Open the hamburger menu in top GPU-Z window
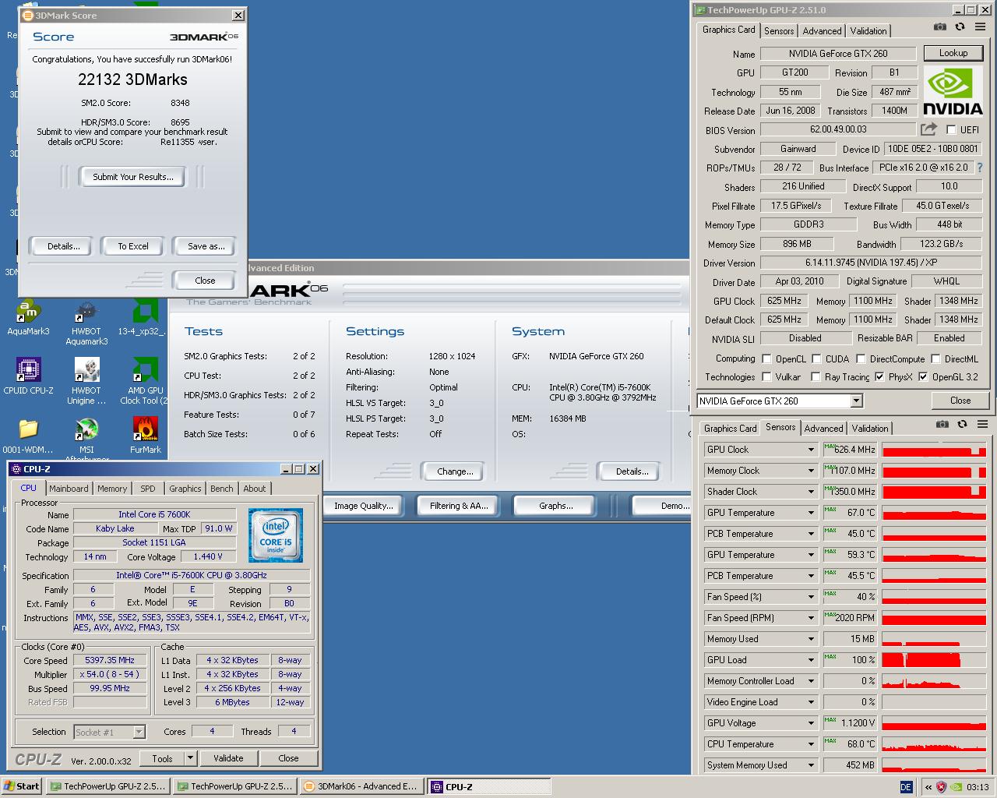 pyautogui.click(x=980, y=26)
